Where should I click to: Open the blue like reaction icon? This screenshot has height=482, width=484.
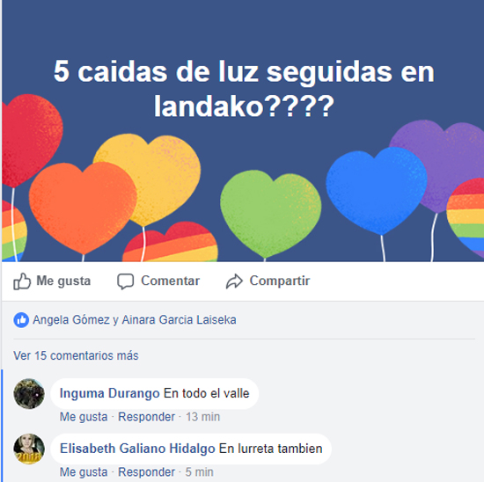21,320
